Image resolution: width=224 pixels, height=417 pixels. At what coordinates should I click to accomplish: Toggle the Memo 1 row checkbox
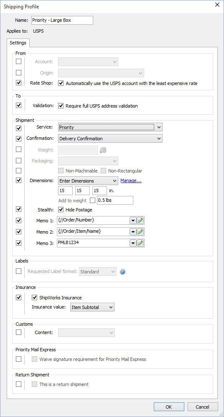tap(18, 221)
